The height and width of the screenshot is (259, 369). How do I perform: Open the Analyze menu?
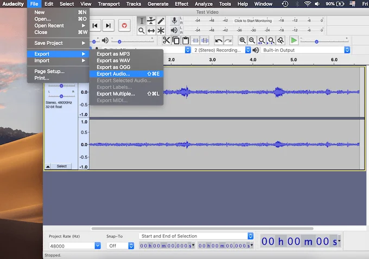(x=203, y=4)
